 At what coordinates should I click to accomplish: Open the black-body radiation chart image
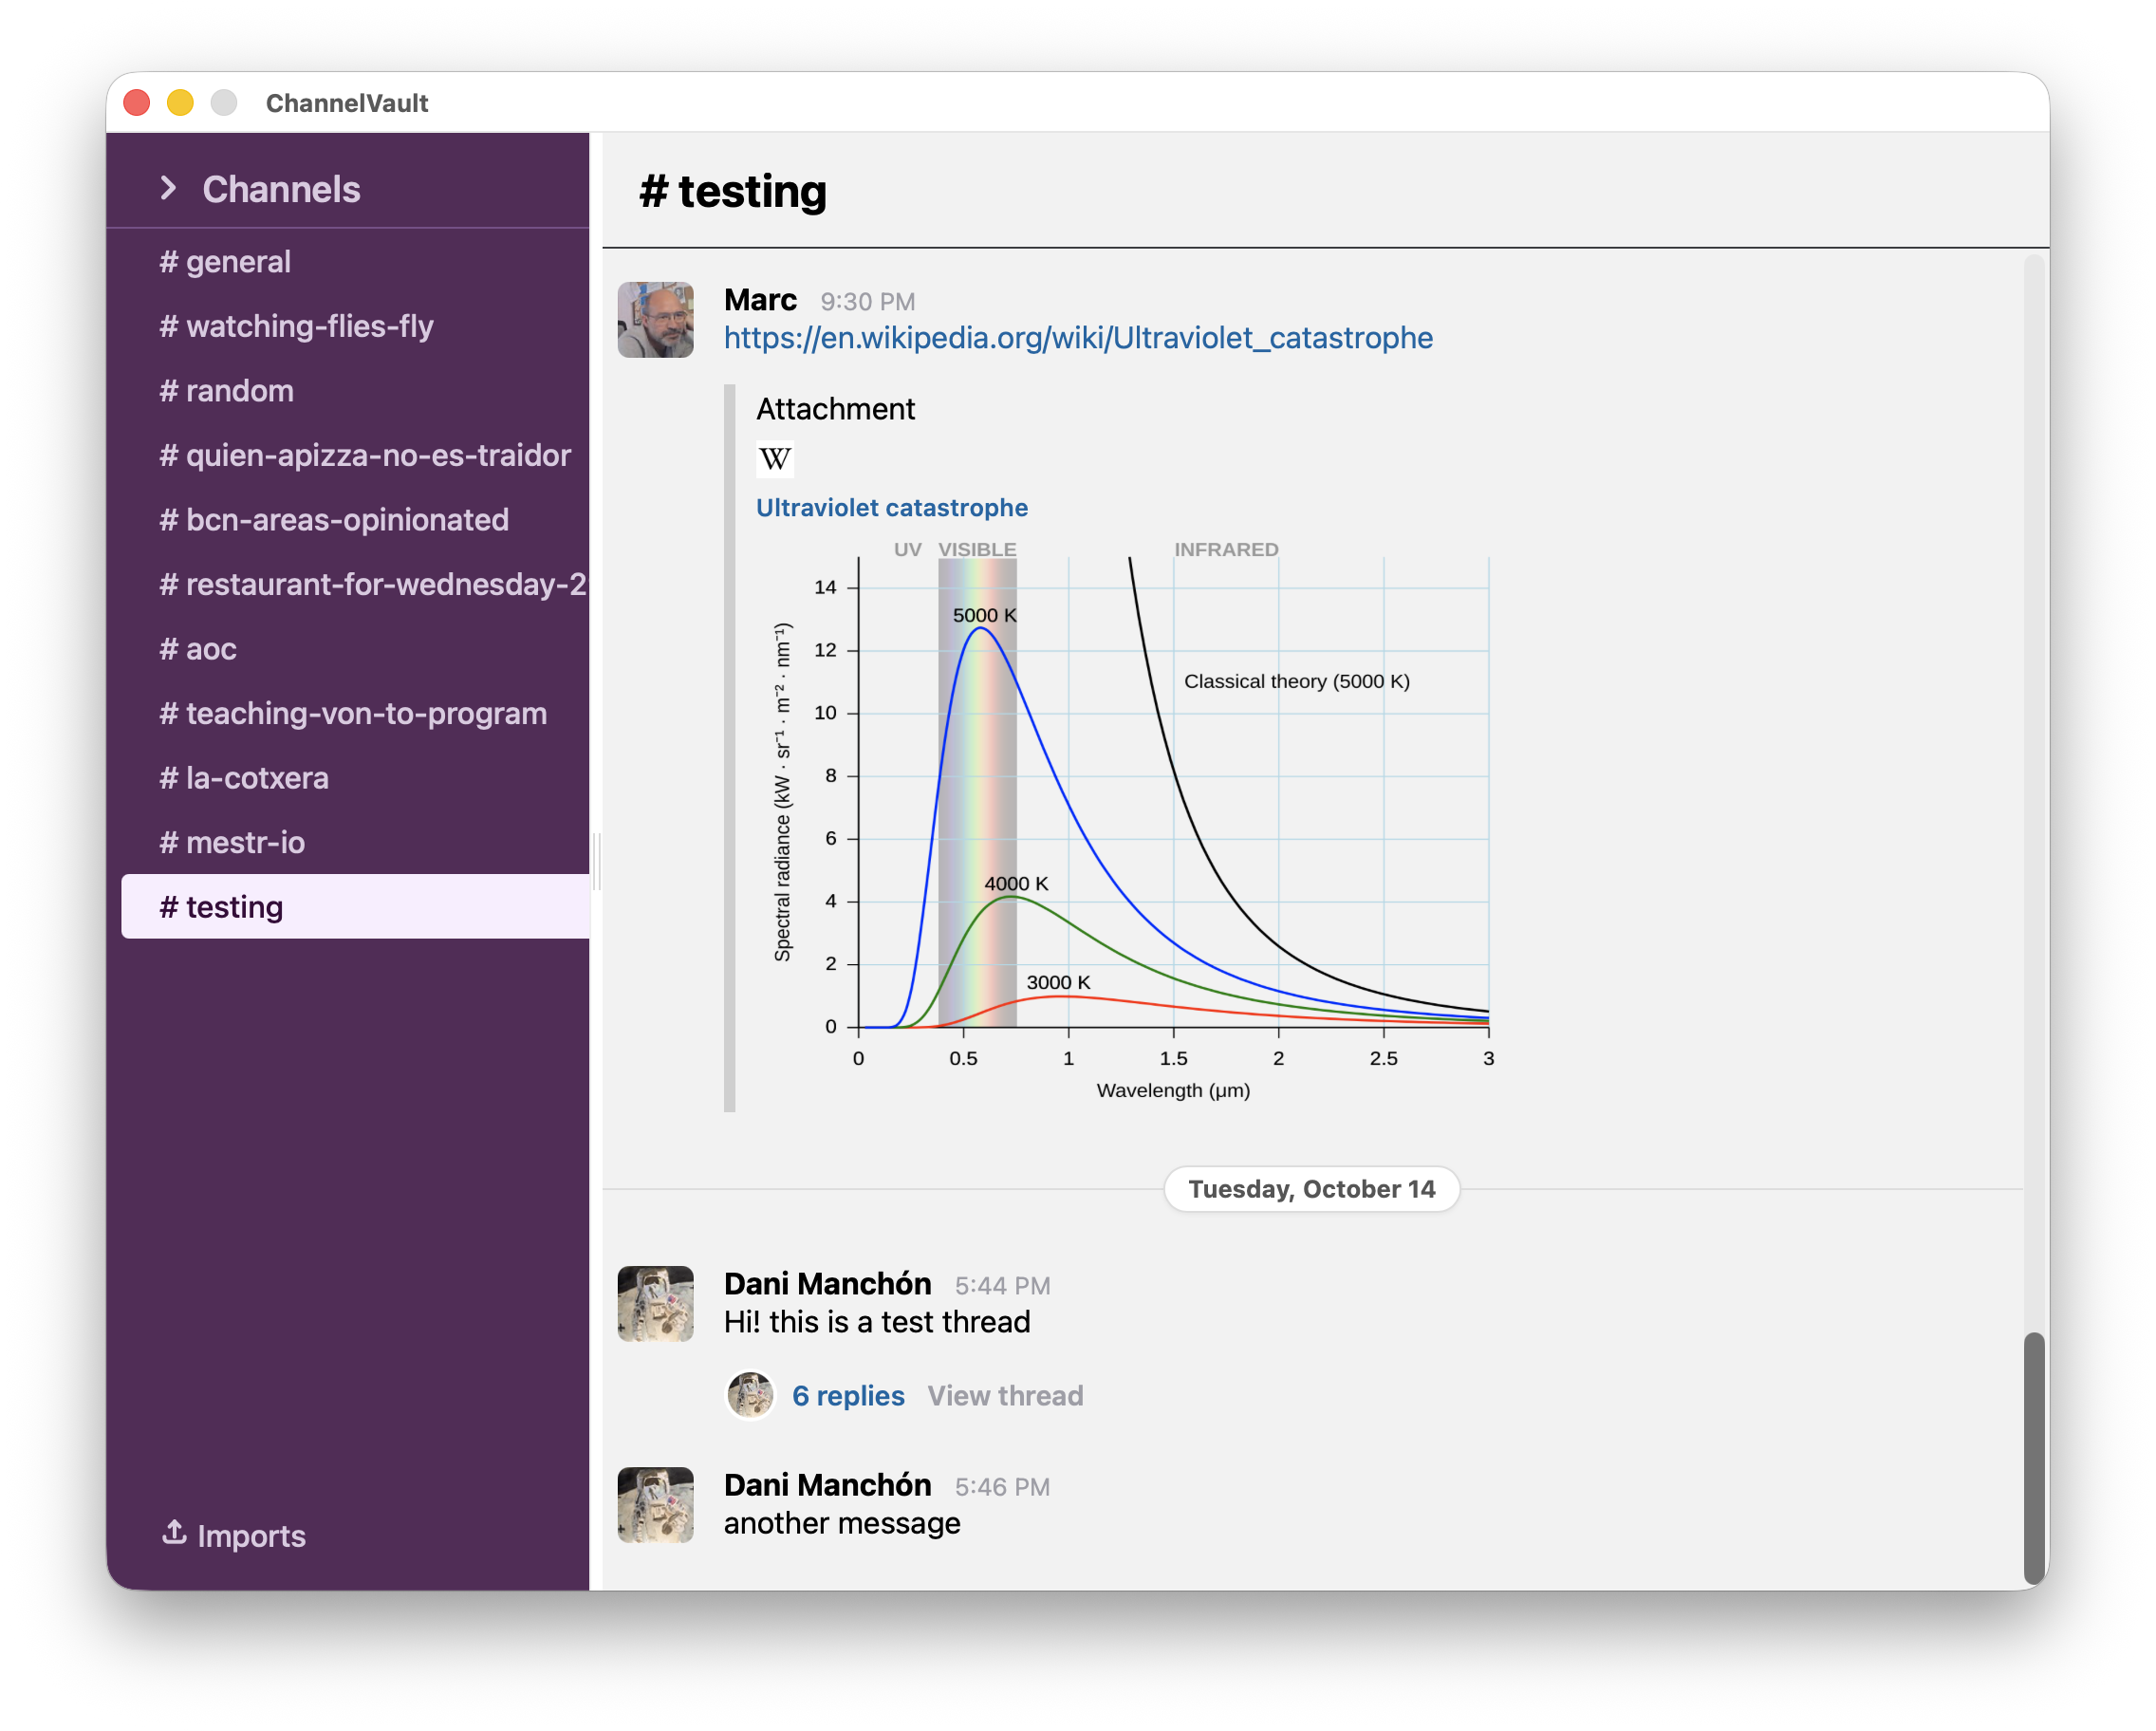[x=1132, y=822]
